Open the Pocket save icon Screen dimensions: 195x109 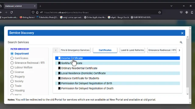coord(181,12)
